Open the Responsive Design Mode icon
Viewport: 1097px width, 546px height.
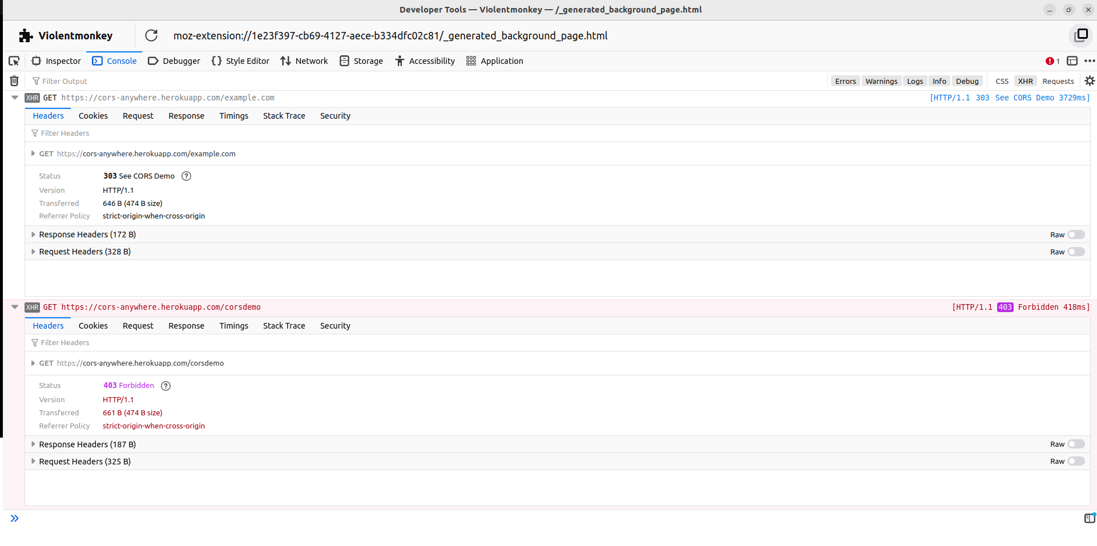click(x=1080, y=35)
